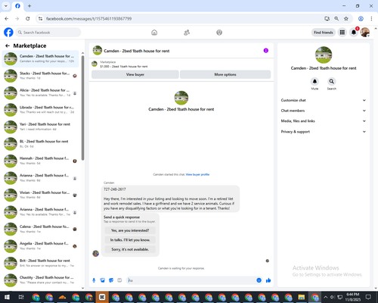The width and height of the screenshot is (378, 303).
Task: Send quick reply 'Yes, are you interested?'
Action: coord(130,230)
